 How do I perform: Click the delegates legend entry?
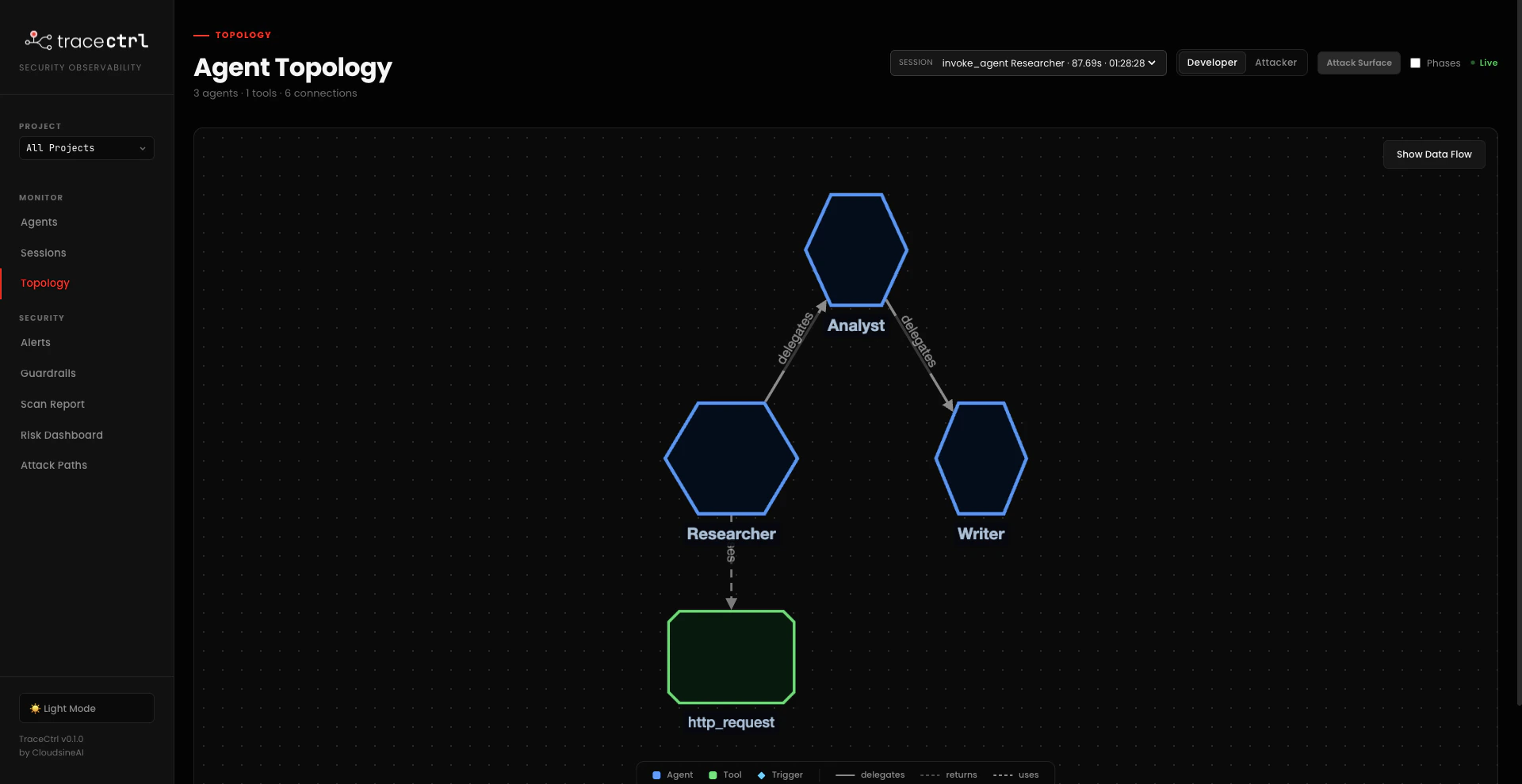coord(870,775)
